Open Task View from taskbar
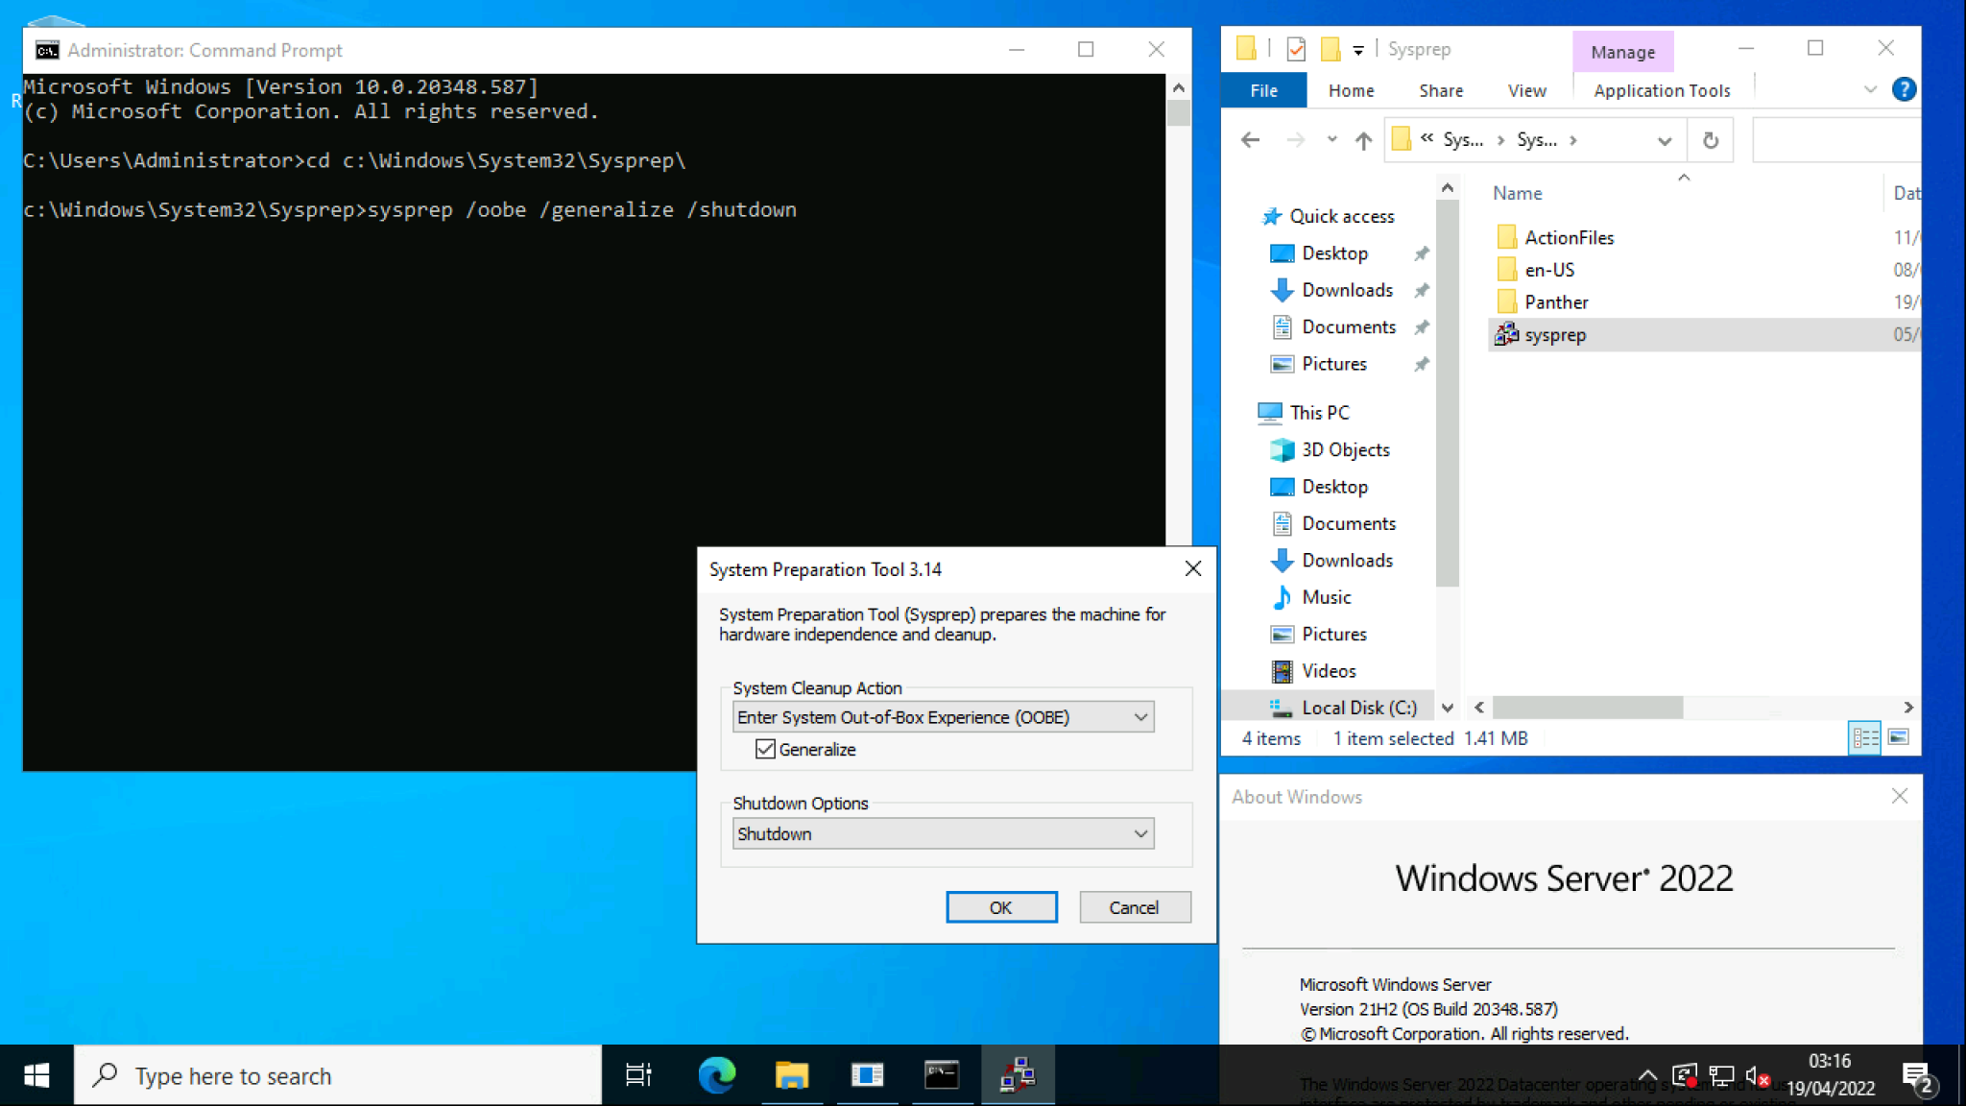The image size is (1966, 1106). point(637,1075)
